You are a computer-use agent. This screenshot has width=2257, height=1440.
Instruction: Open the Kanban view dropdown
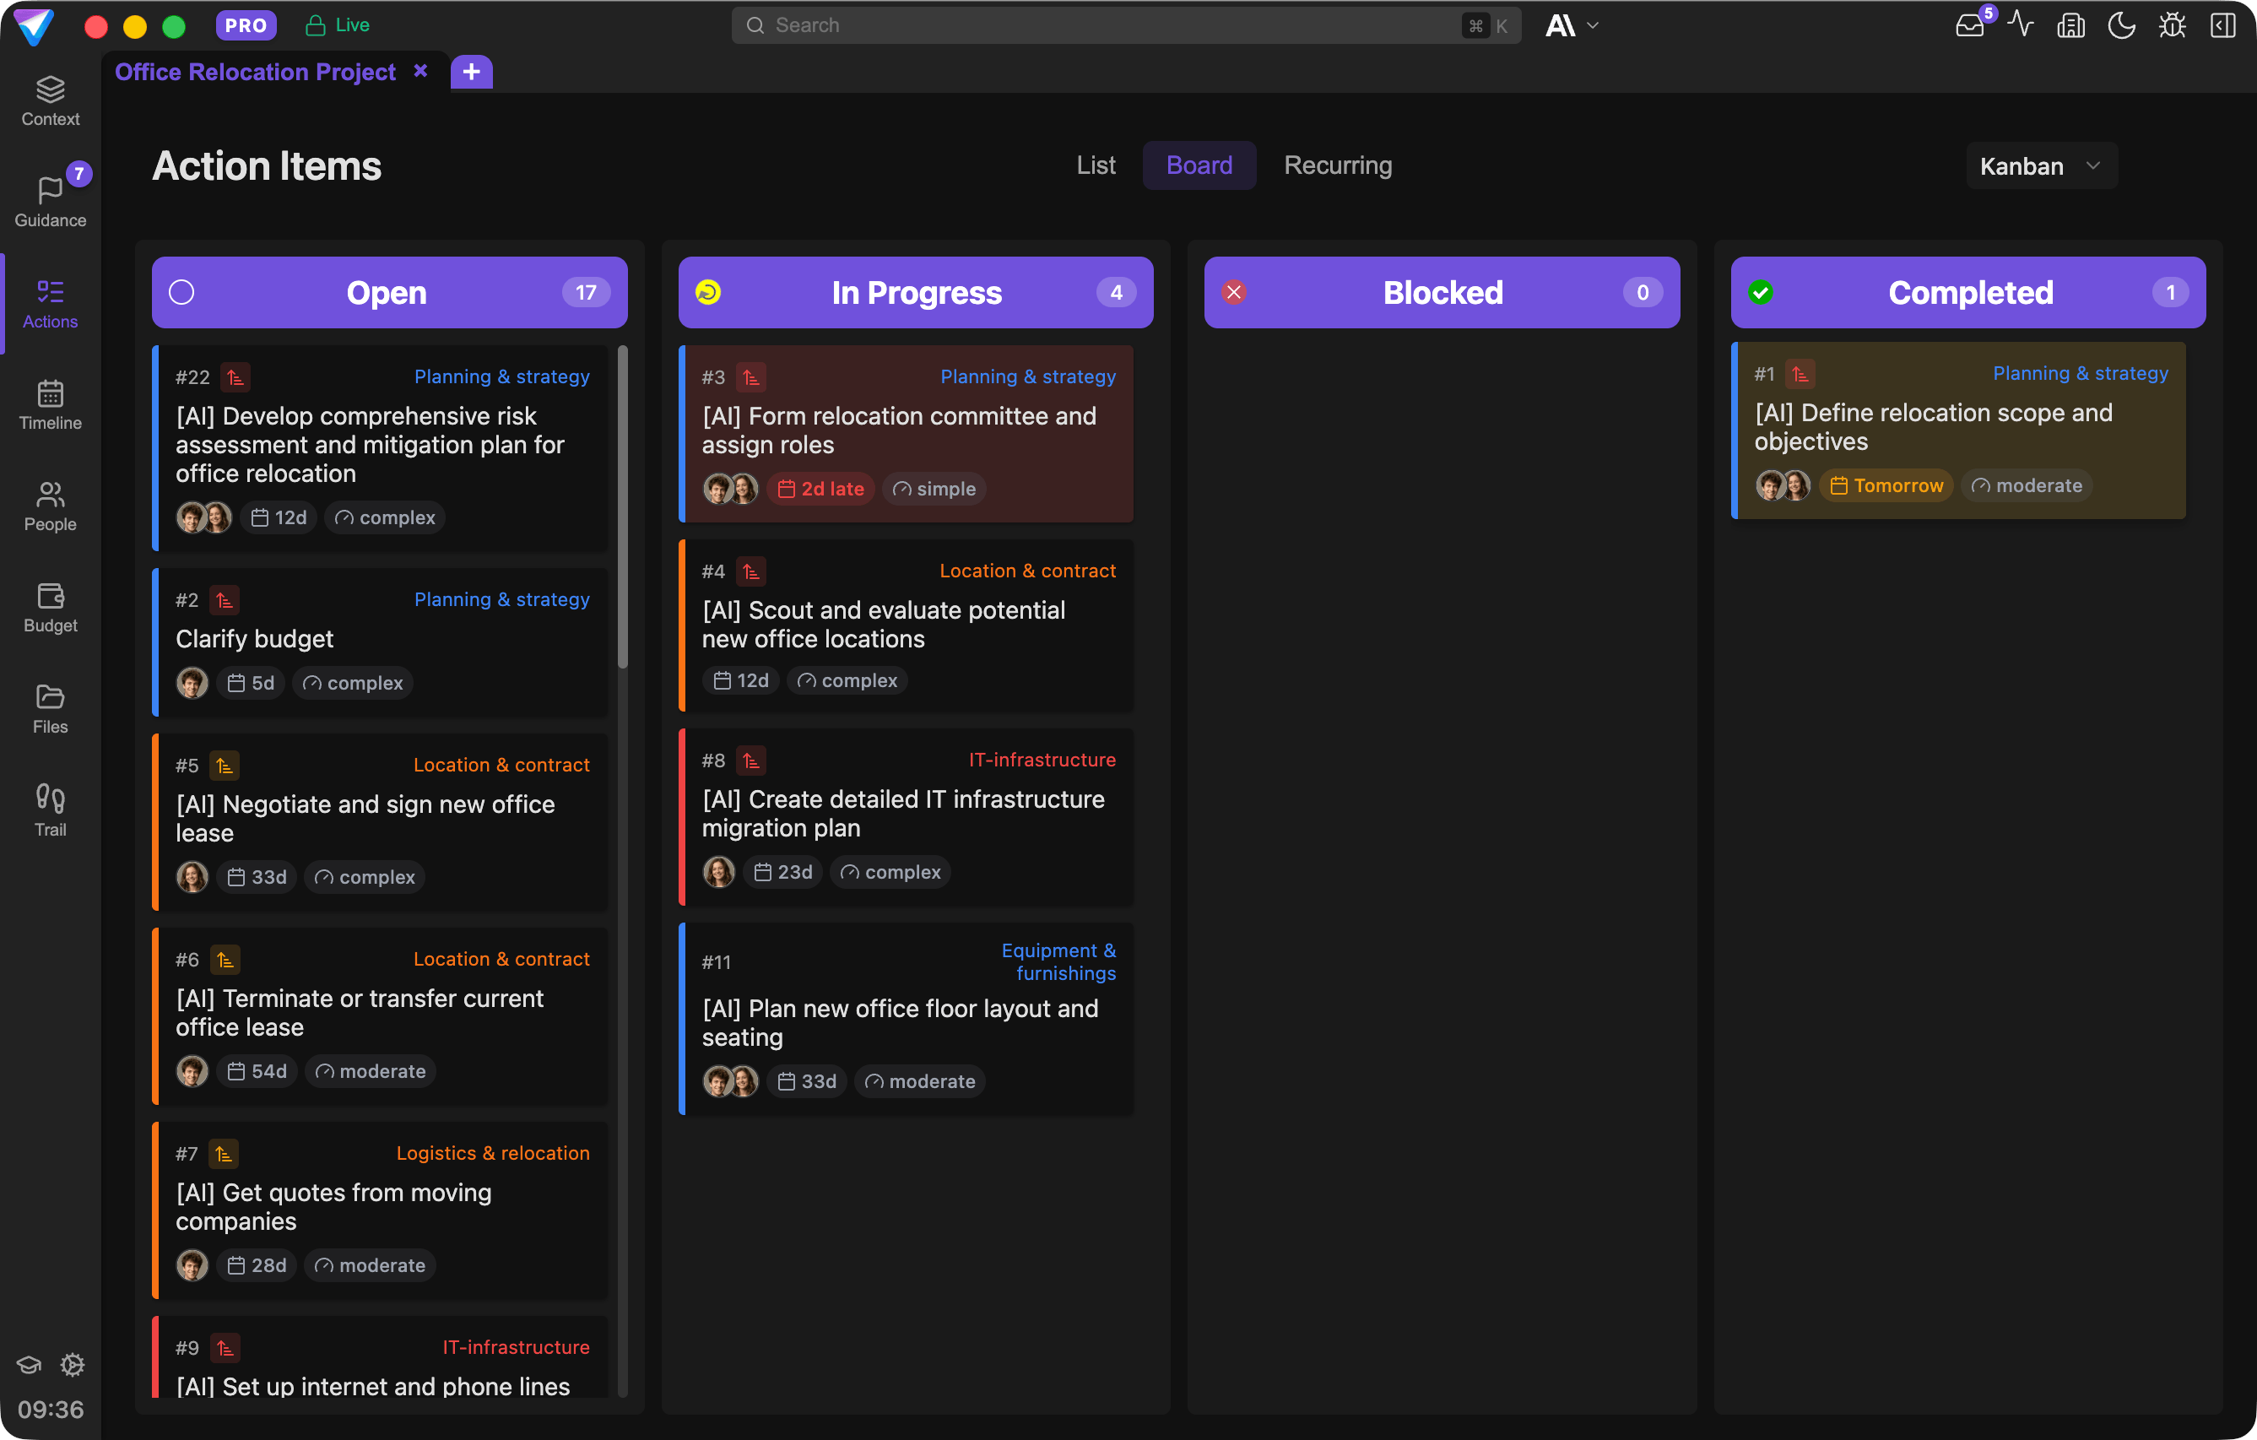[x=2040, y=165]
